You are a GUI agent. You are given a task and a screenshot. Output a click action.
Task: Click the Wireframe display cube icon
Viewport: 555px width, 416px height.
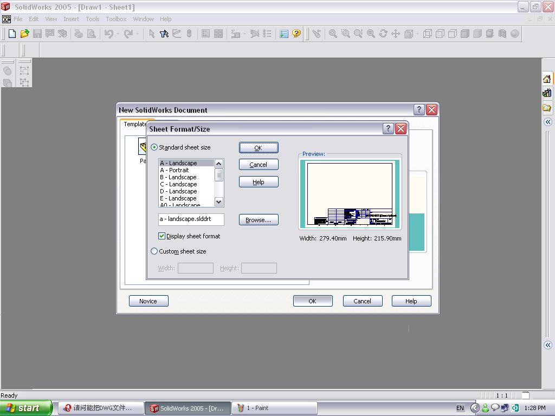pos(427,34)
